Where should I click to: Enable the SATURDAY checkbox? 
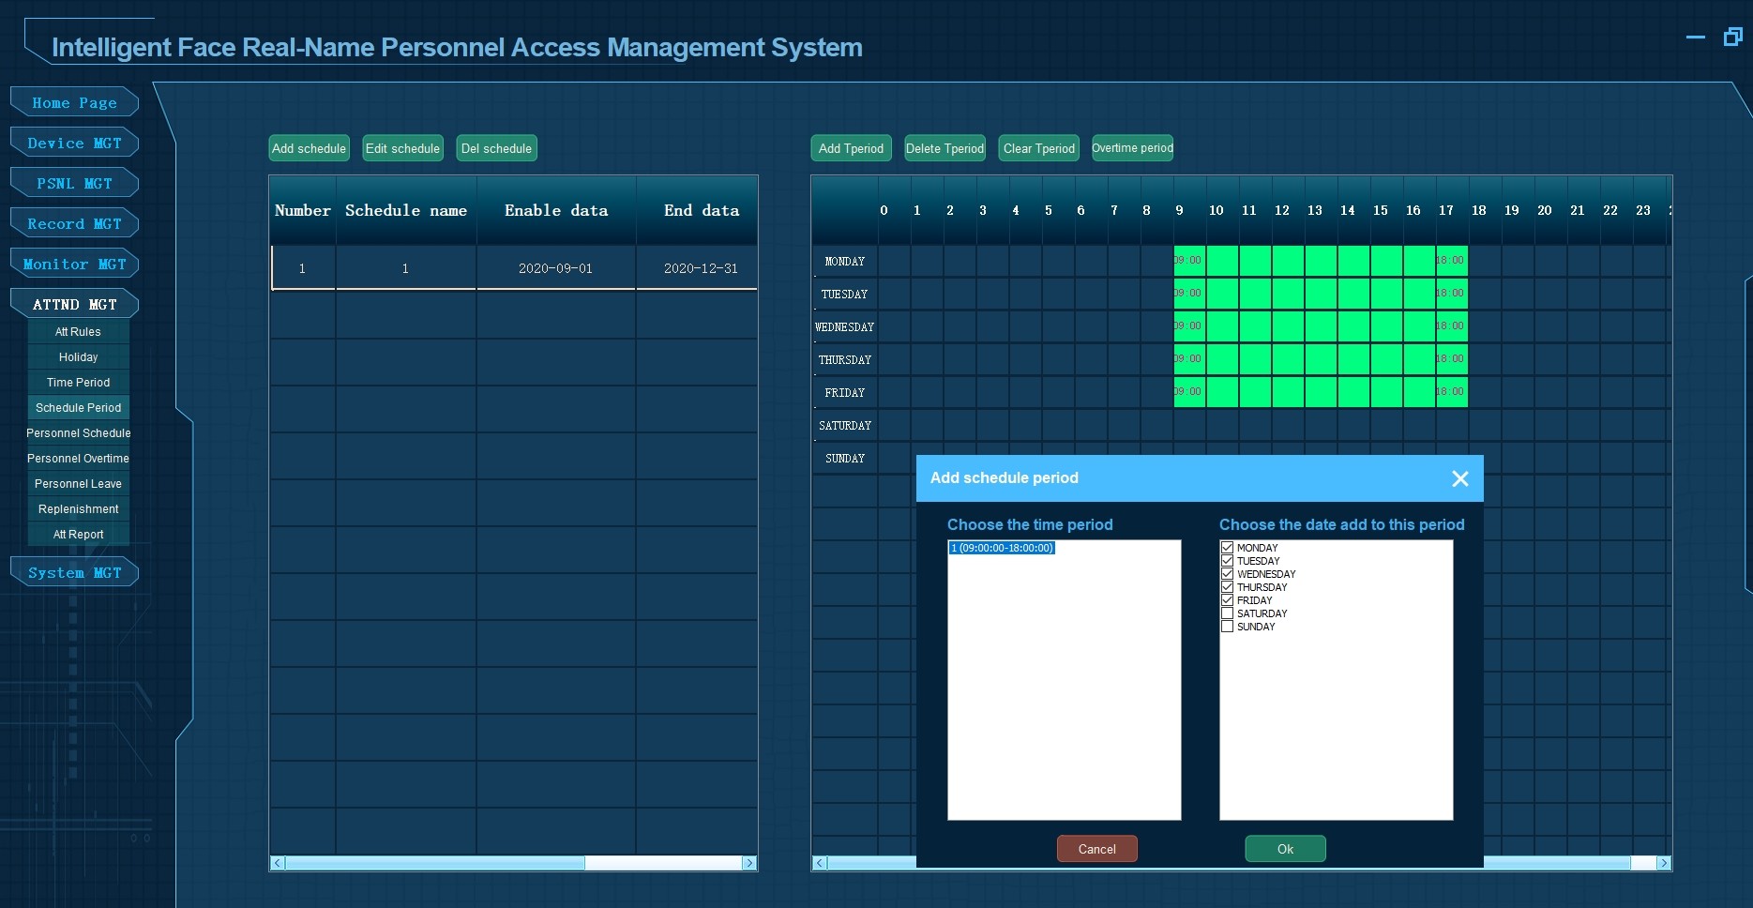pyautogui.click(x=1227, y=613)
